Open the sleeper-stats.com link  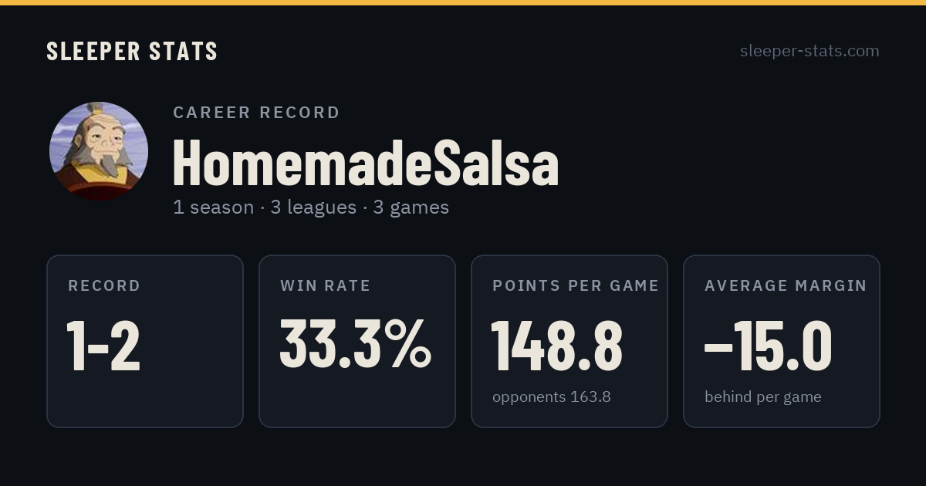click(x=809, y=51)
